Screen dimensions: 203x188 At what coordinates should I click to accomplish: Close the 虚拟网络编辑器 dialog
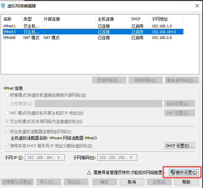pos(197,6)
